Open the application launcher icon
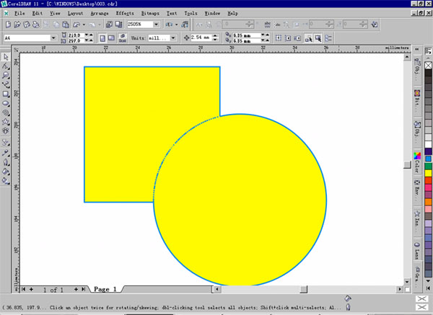The height and width of the screenshot is (315, 433). point(169,25)
